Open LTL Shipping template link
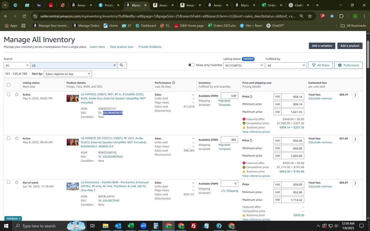The height and width of the screenshot is (231, 370). tap(230, 191)
